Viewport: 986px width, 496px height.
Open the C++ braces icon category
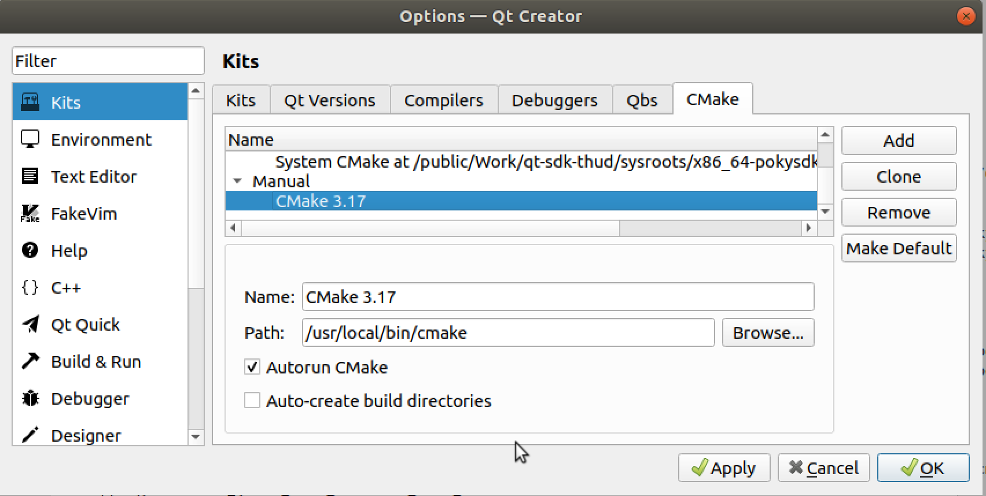30,287
